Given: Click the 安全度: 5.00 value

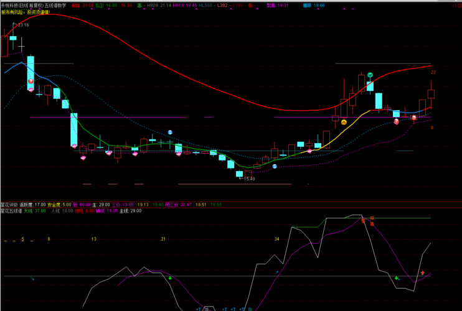Looking at the screenshot, I should click(x=59, y=205).
